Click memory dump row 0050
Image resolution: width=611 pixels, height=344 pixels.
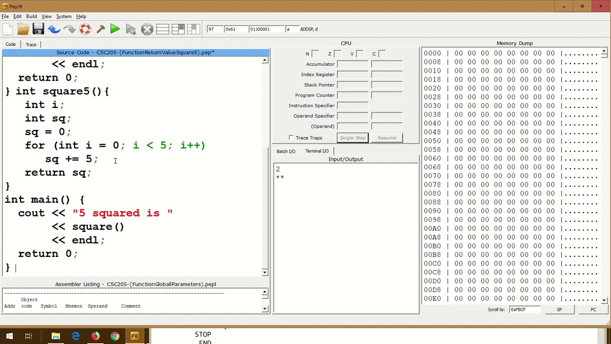[511, 141]
